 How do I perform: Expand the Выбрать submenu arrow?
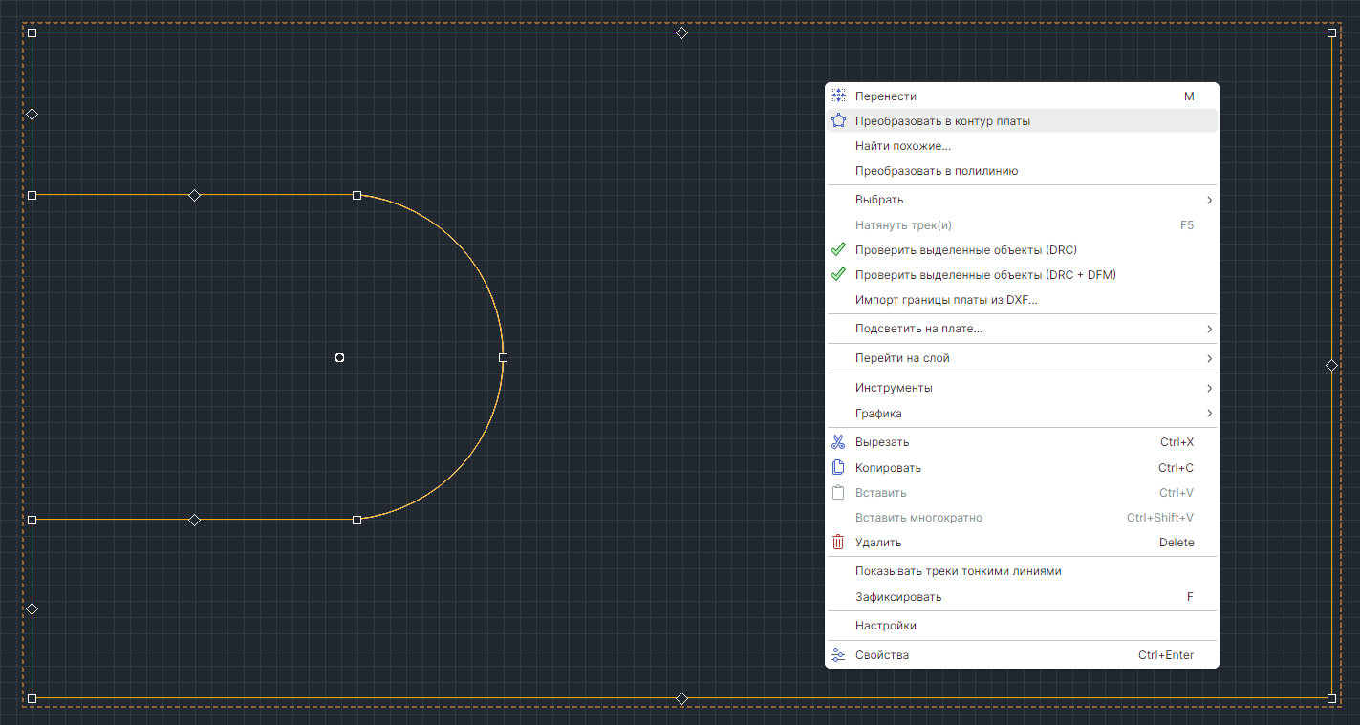(x=1209, y=200)
